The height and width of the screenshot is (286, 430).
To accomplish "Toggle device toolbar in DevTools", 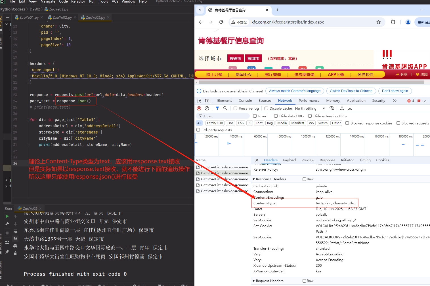I will point(207,101).
